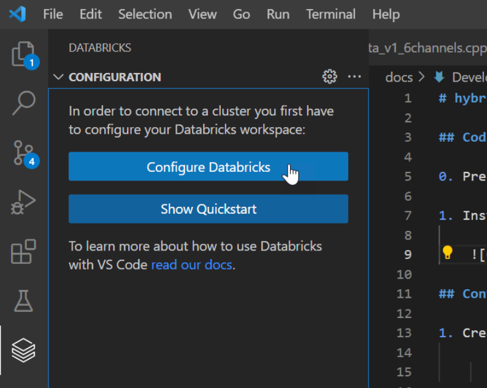Collapse the CONFIGURATION section chevron
Image resolution: width=487 pixels, height=388 pixels.
click(58, 77)
